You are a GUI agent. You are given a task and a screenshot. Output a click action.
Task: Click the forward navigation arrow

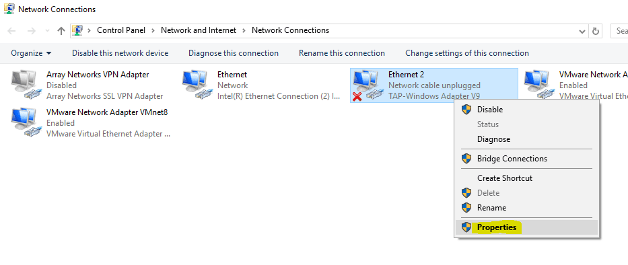pos(31,31)
